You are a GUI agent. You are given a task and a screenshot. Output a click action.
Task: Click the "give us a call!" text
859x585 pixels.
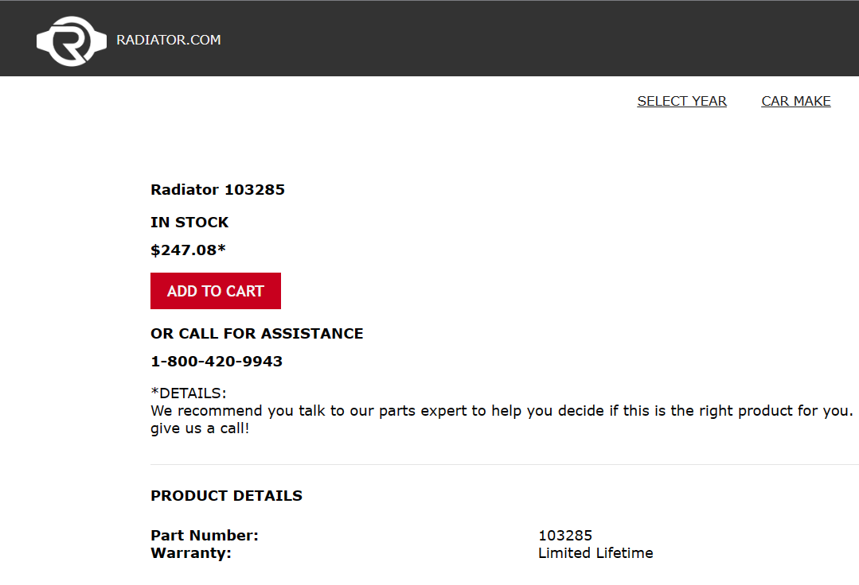pos(200,428)
